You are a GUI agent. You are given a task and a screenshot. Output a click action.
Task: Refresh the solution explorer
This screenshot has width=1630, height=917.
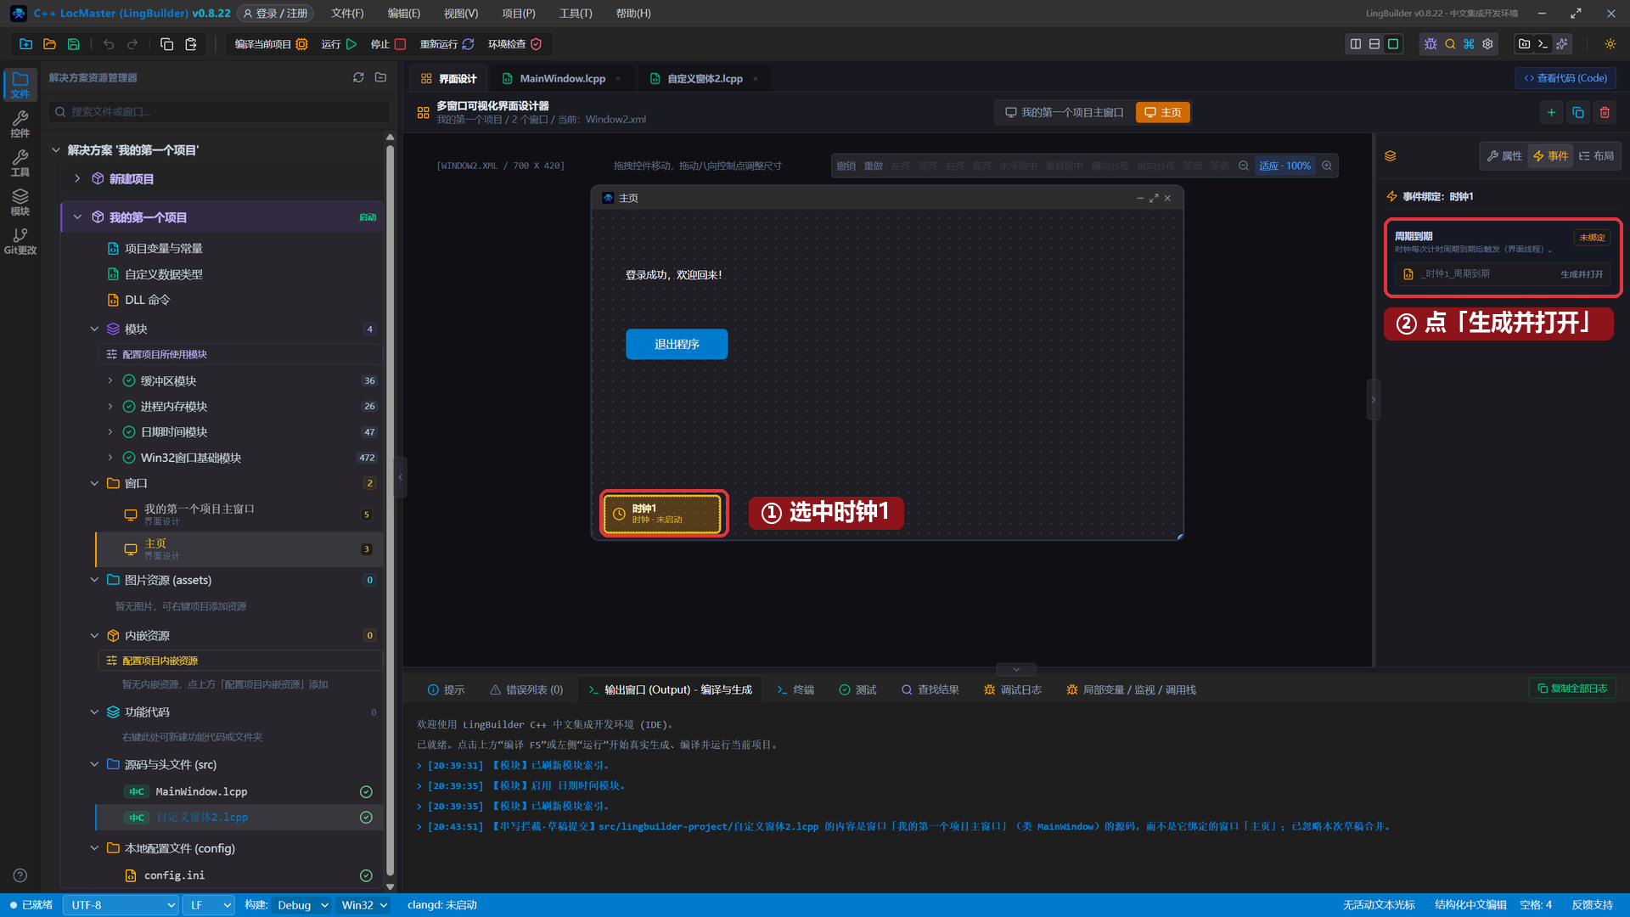[358, 77]
